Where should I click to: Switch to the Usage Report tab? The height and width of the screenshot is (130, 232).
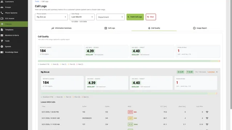tap(200, 28)
